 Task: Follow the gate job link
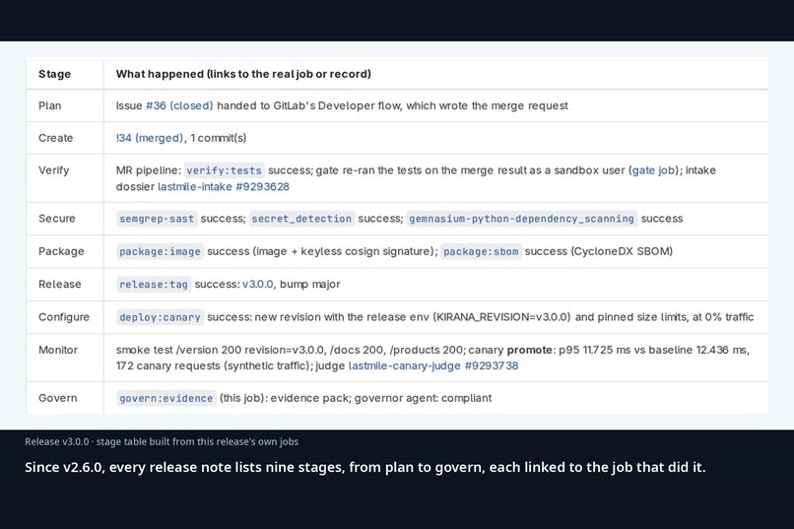click(653, 170)
